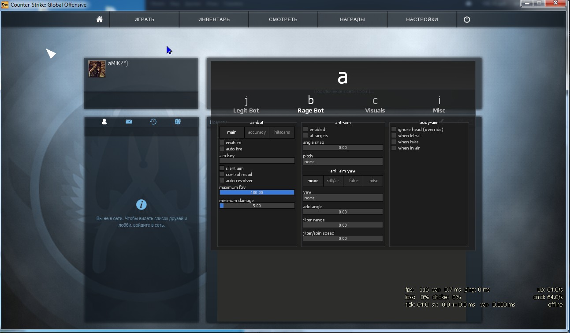Viewport: 570px width, 333px height.
Task: Click the blue info icon
Action: point(141,205)
